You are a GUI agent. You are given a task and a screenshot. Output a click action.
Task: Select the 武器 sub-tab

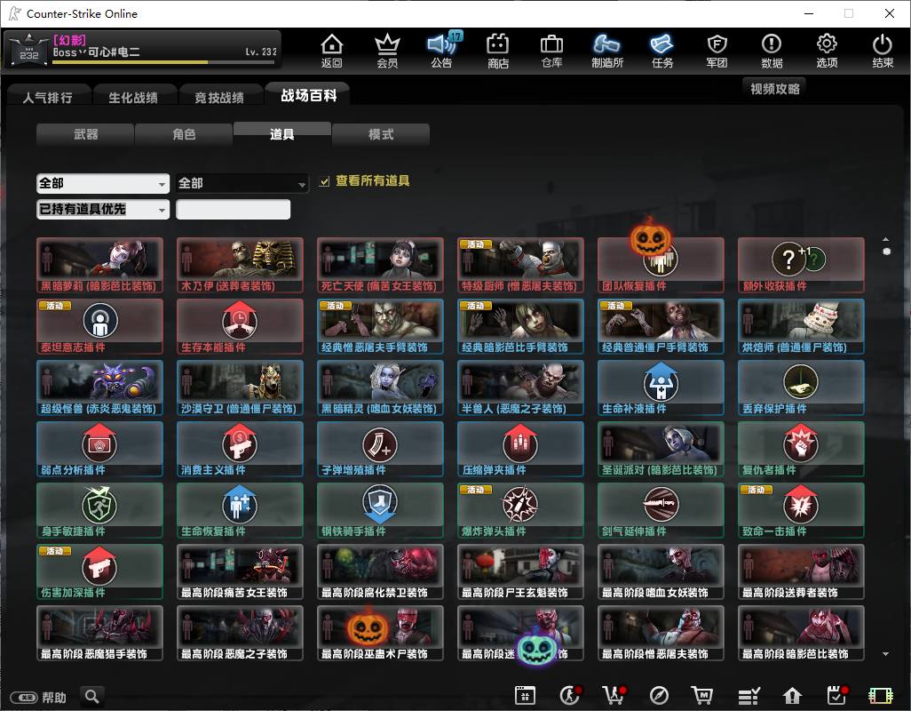pos(85,134)
